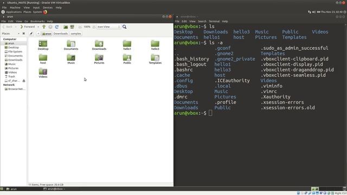
Task: Select Browse Network in sidebar
Action: (x=14, y=89)
